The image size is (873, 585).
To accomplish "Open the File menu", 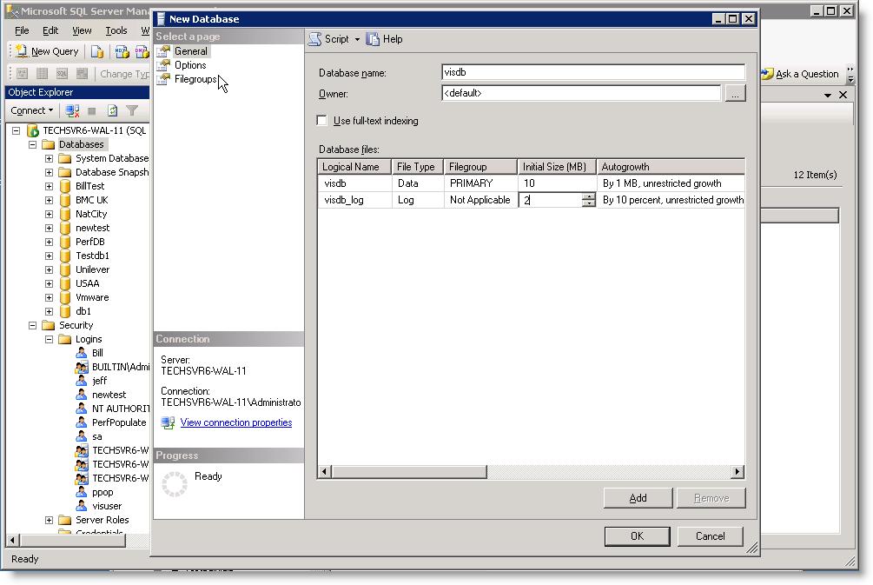I will click(x=22, y=30).
